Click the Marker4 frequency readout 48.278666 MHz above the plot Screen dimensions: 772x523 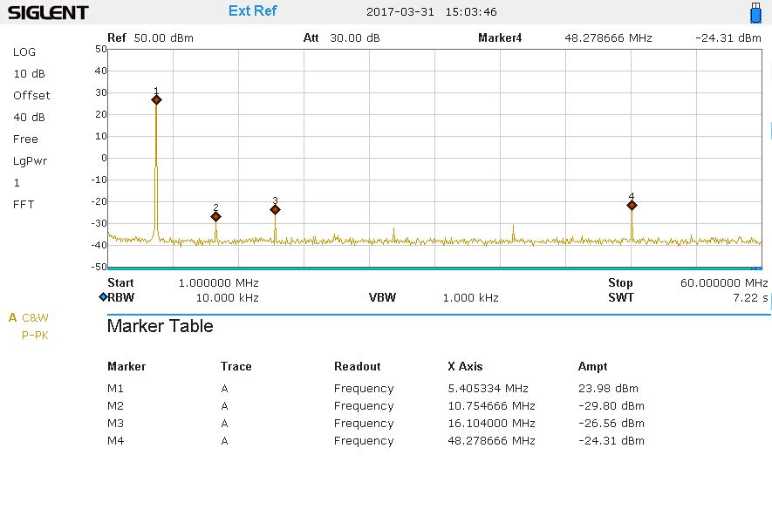tap(608, 37)
